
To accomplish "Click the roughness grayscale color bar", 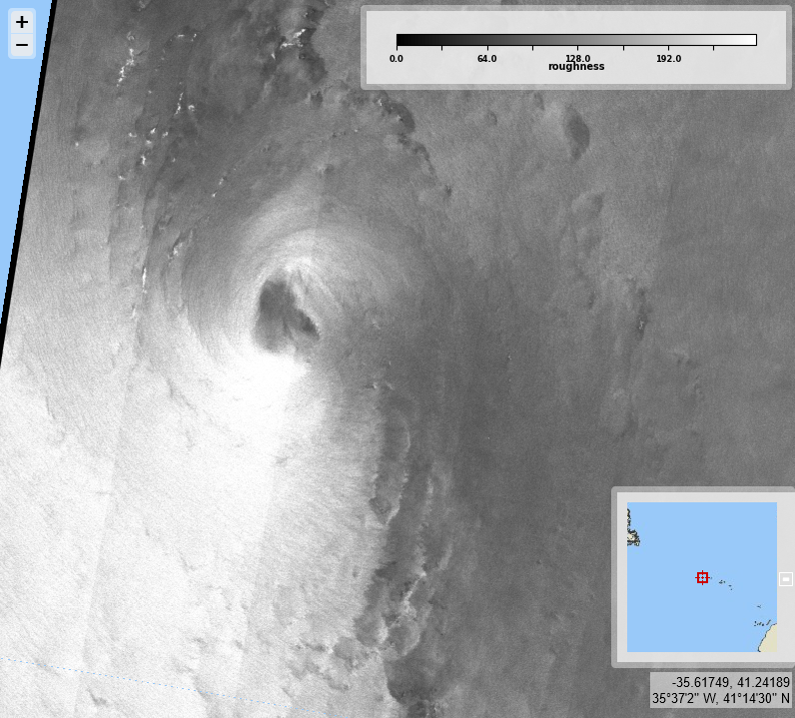I will tap(576, 40).
